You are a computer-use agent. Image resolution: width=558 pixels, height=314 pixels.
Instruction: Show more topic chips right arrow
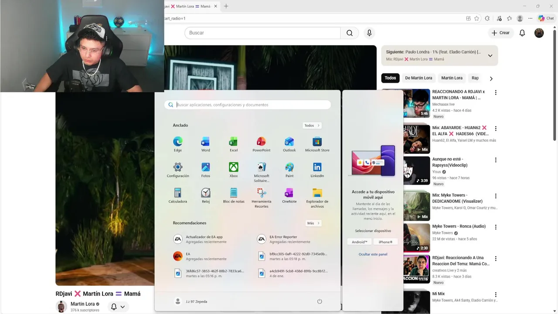click(x=491, y=78)
